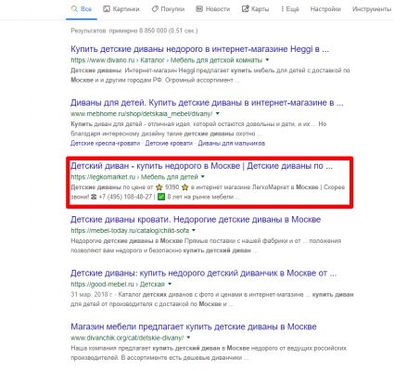
Task: Click the 31 мар. 2018 date snippet
Action: coord(92,294)
